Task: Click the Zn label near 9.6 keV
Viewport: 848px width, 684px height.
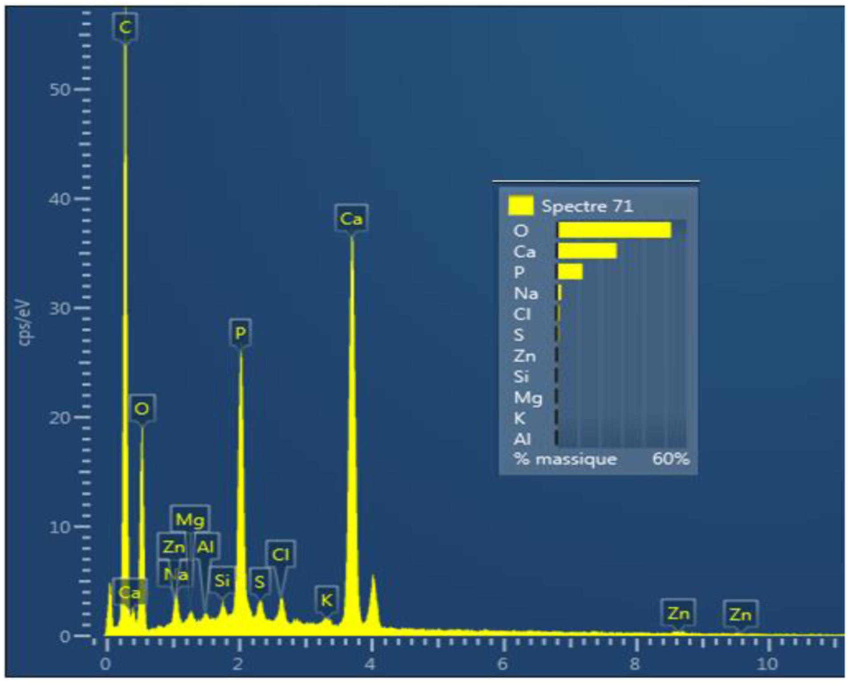Action: pos(740,614)
